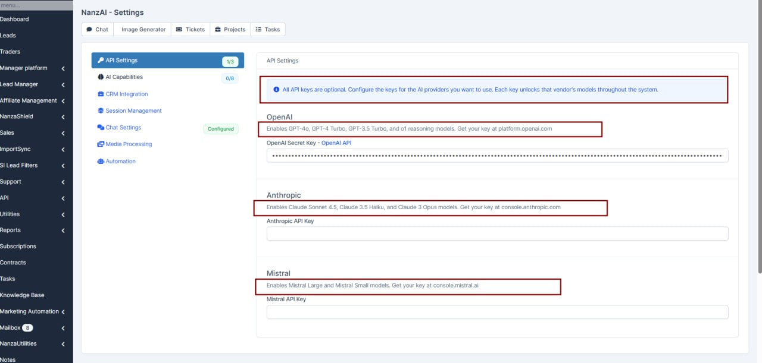762x363 pixels.
Task: Open Knowledge Base from sidebar
Action: tap(22, 295)
